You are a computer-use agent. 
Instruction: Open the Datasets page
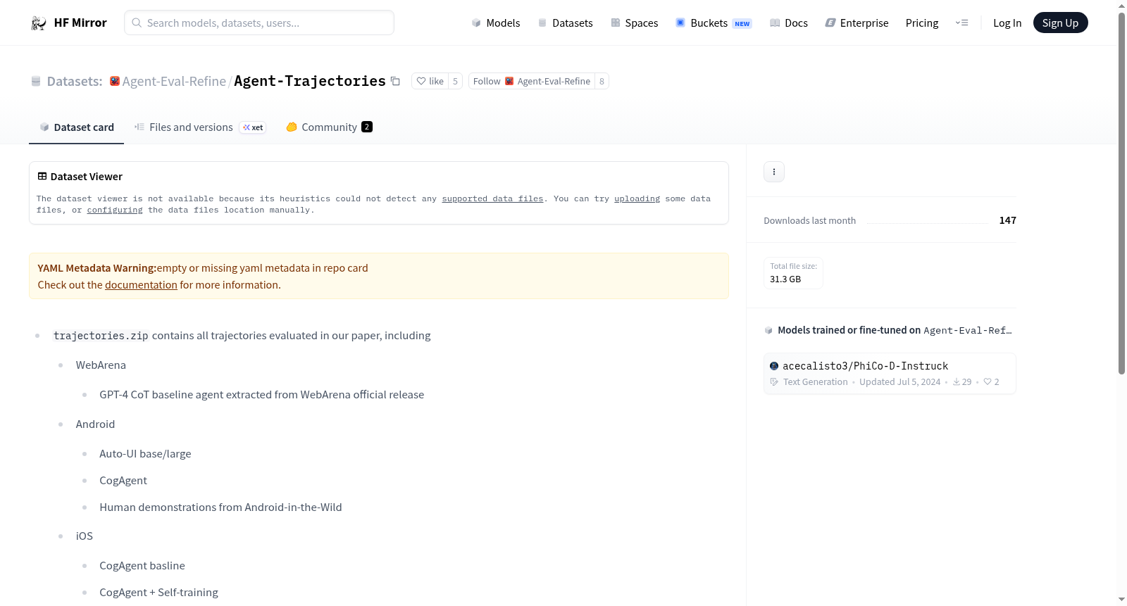pyautogui.click(x=566, y=23)
